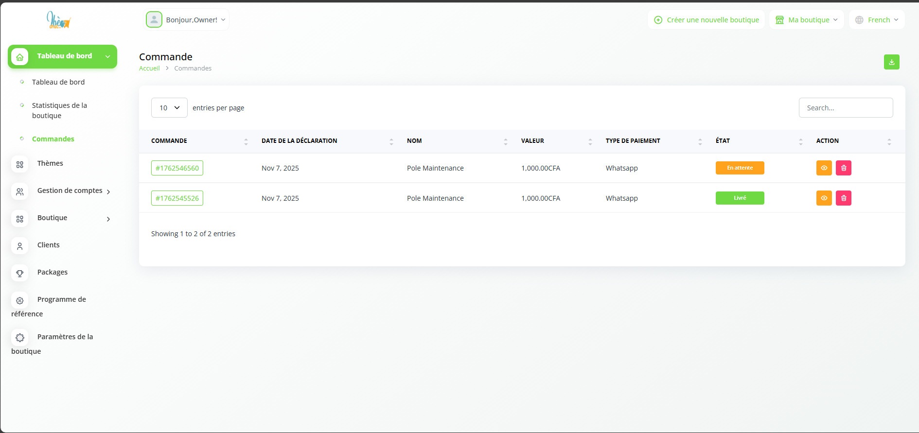Image resolution: width=919 pixels, height=433 pixels.
Task: Click the Thèmes grid icon in sidebar
Action: [20, 165]
